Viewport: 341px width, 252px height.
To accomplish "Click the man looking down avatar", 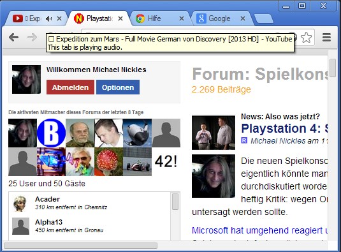I will 108,133.
